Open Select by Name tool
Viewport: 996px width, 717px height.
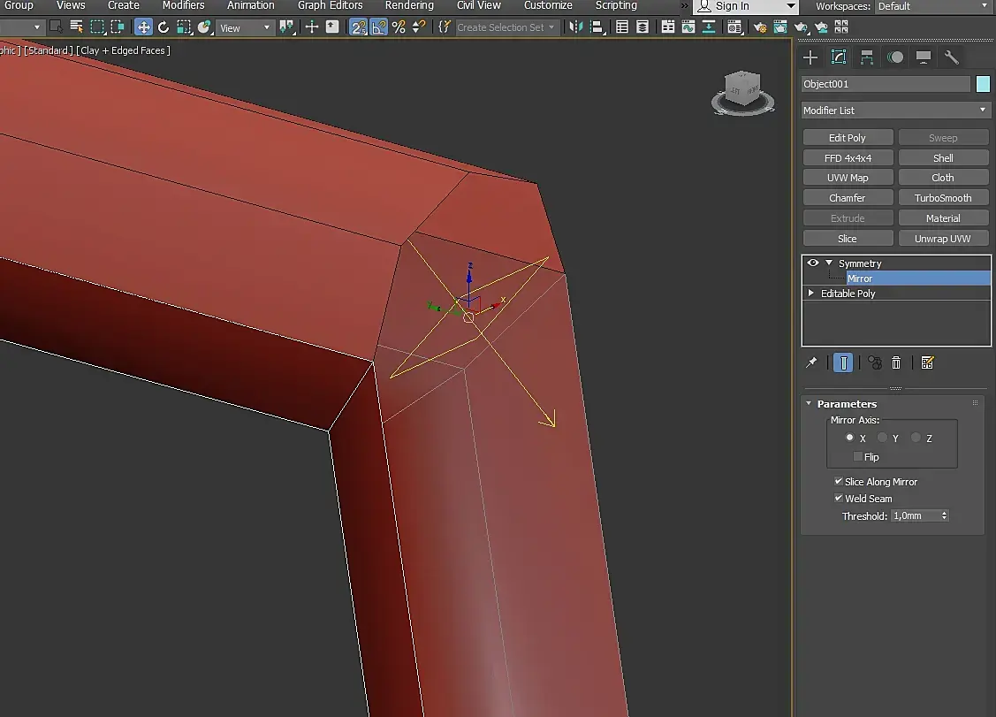76,27
